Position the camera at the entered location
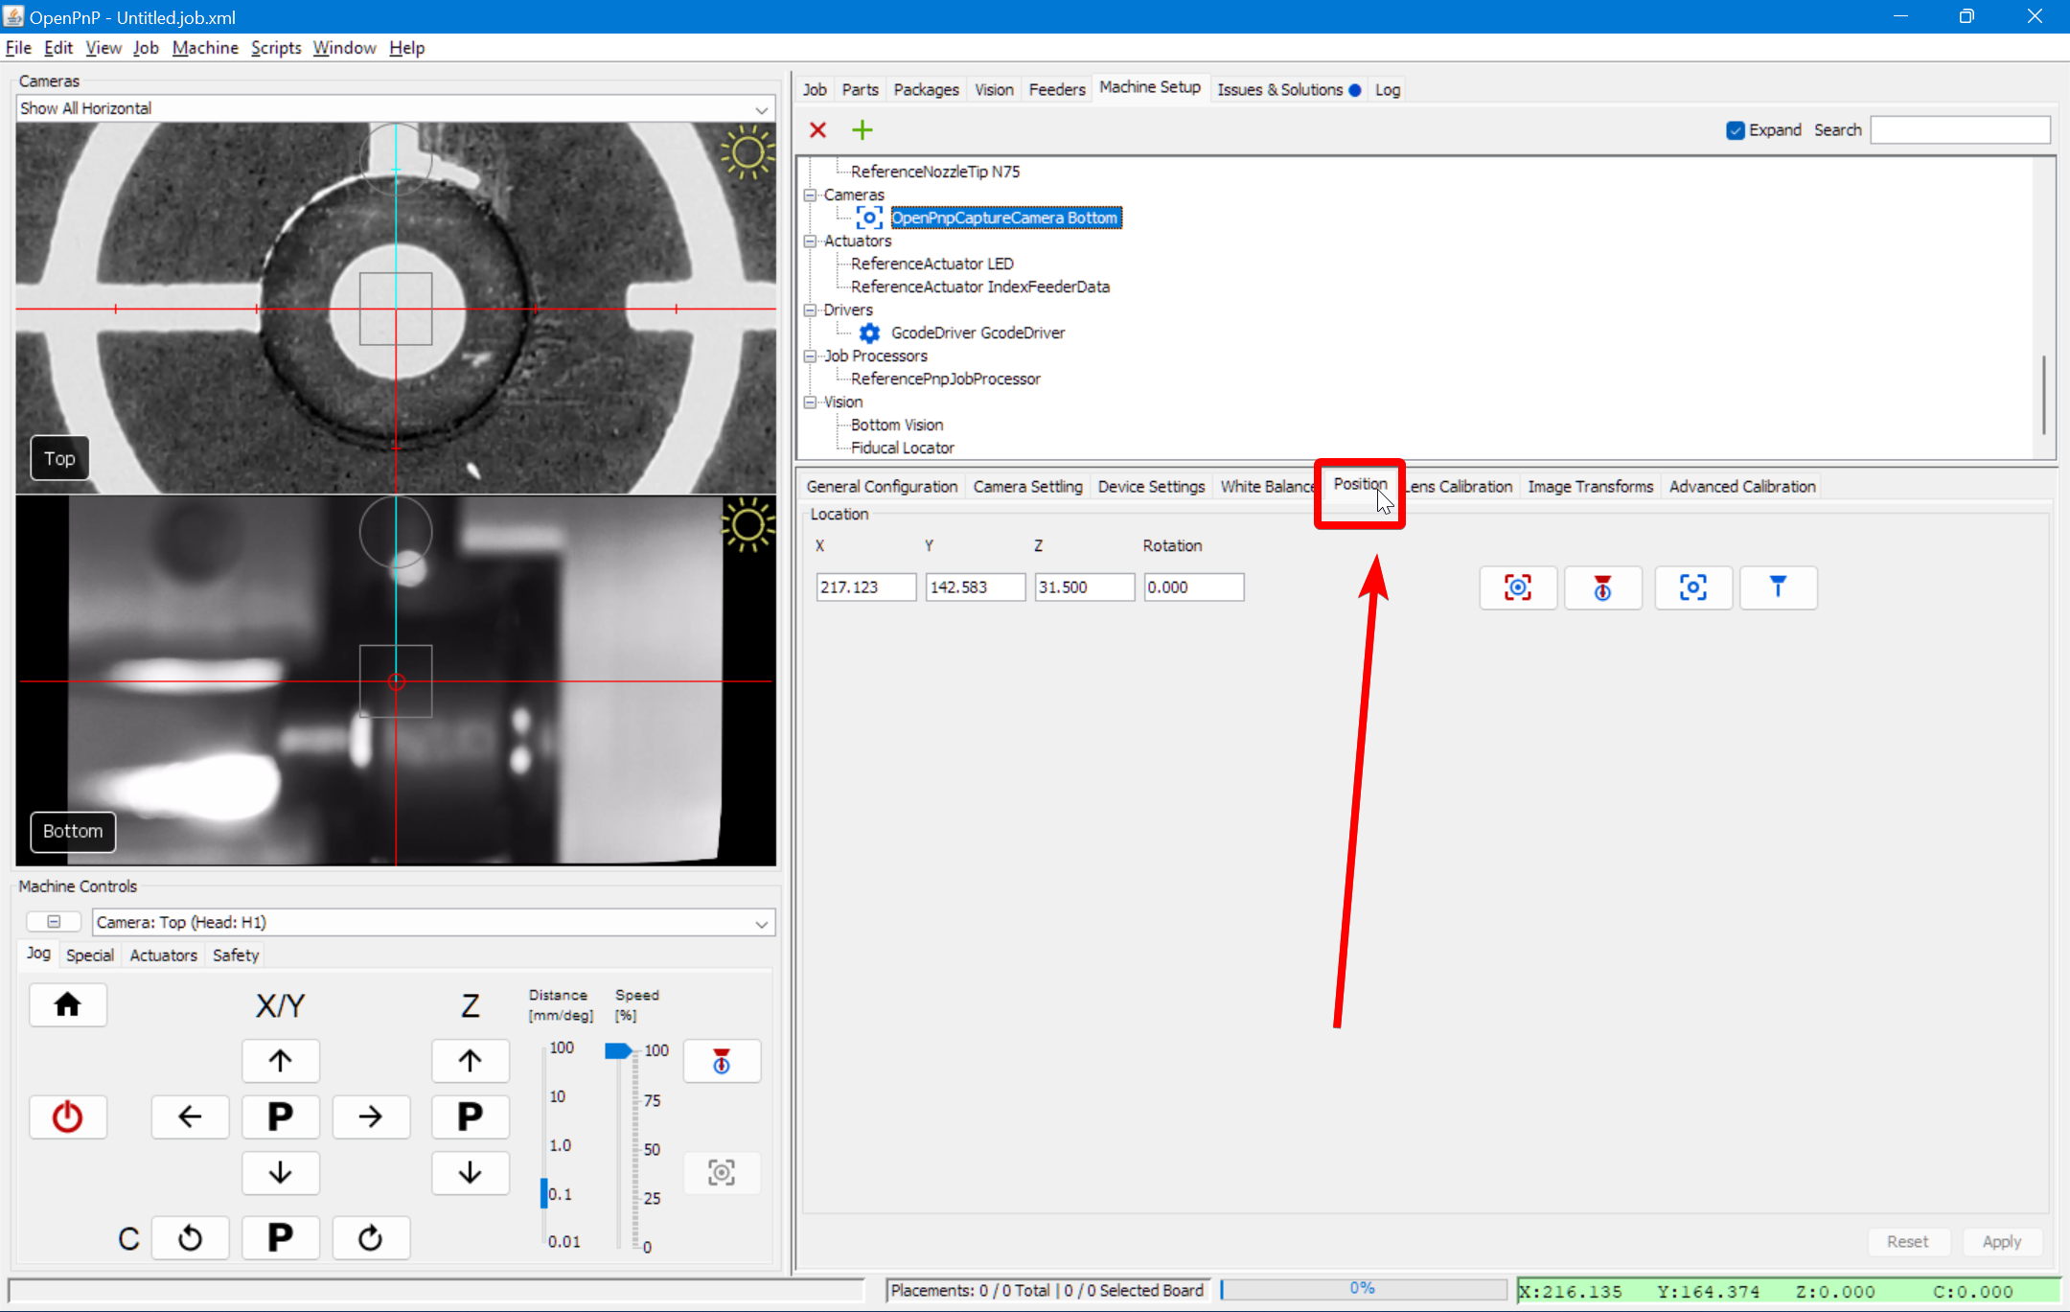 [1692, 587]
